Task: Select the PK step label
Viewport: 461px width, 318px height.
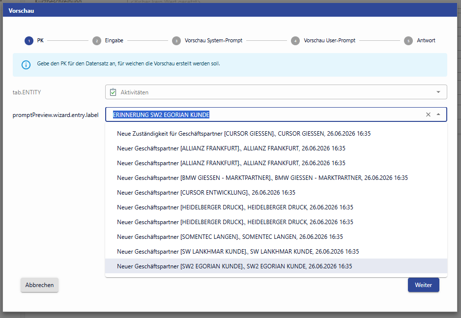Action: point(40,41)
